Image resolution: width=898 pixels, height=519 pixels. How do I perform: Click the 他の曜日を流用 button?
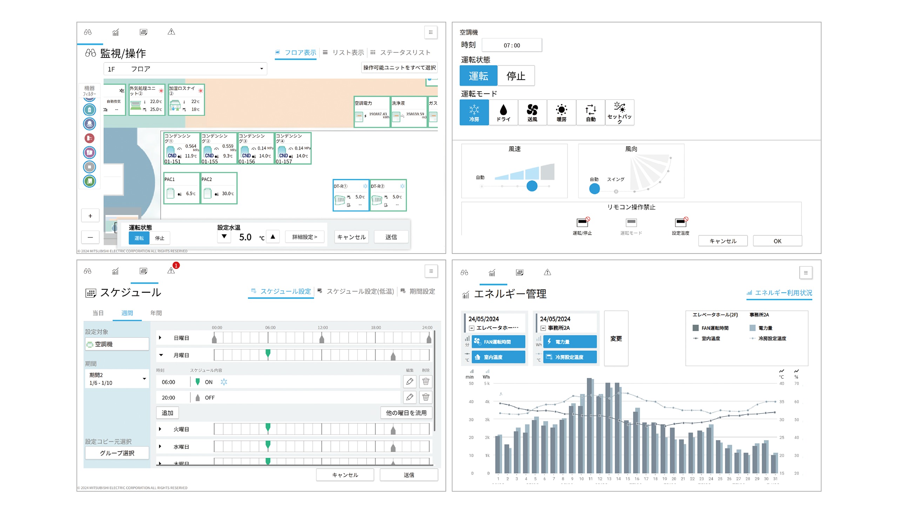point(406,412)
